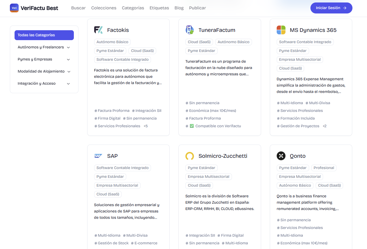Expand Autónomos y Freelancers category
Image resolution: width=367 pixels, height=249 pixels.
coord(44,47)
